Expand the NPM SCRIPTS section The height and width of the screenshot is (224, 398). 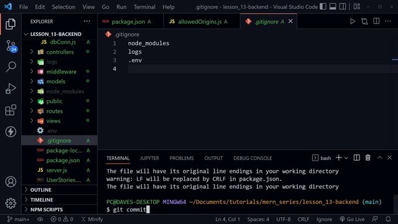coord(60,210)
